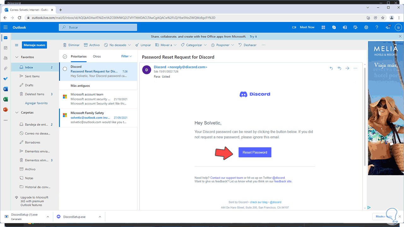
Task: Open the Filter dropdown in the message list
Action: (x=127, y=56)
